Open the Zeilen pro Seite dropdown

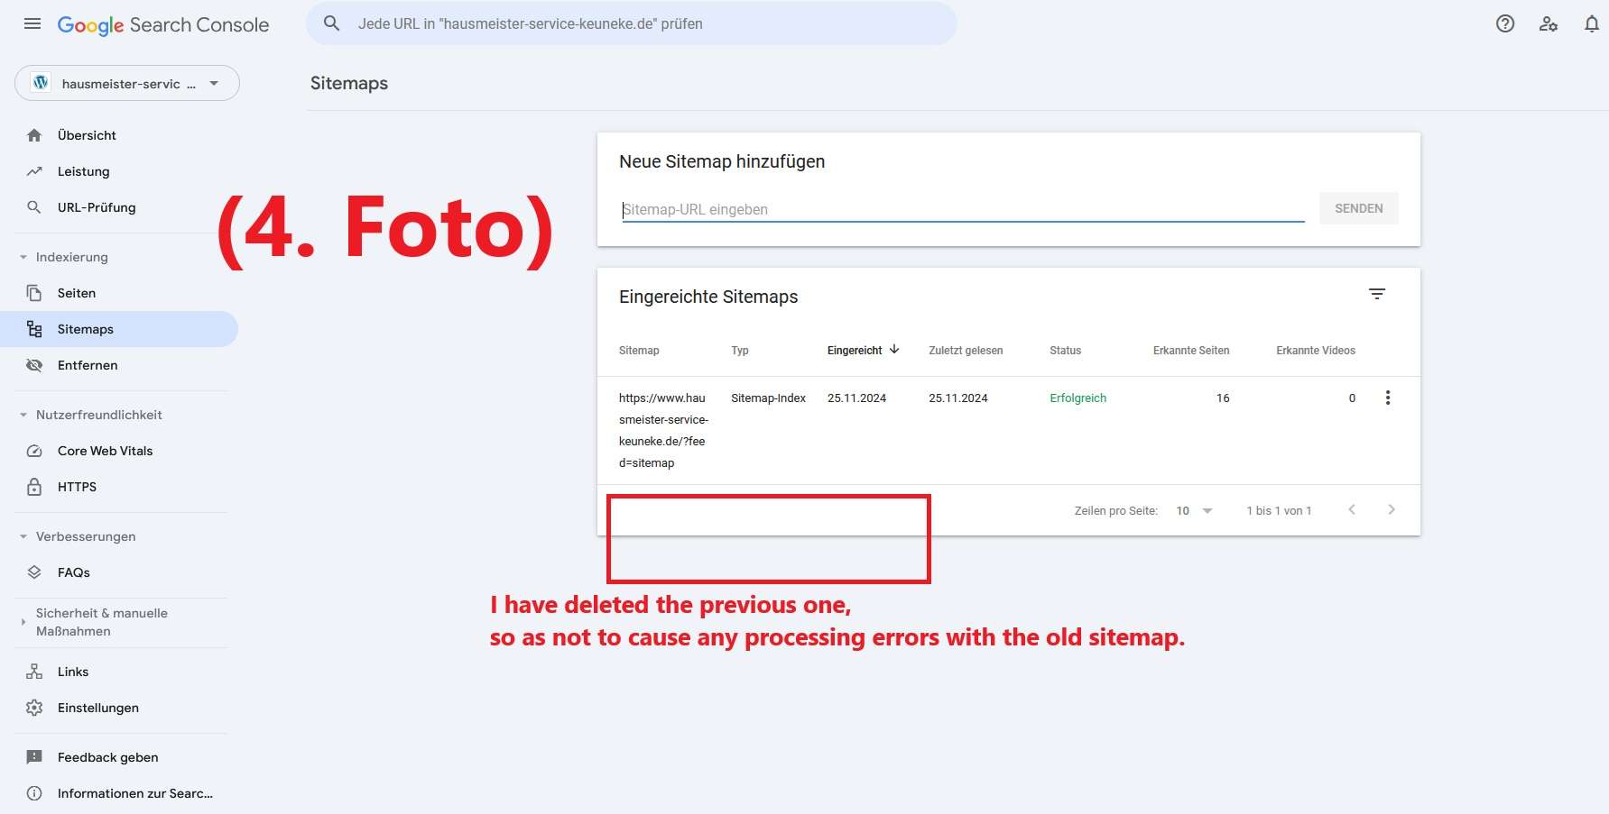point(1194,510)
